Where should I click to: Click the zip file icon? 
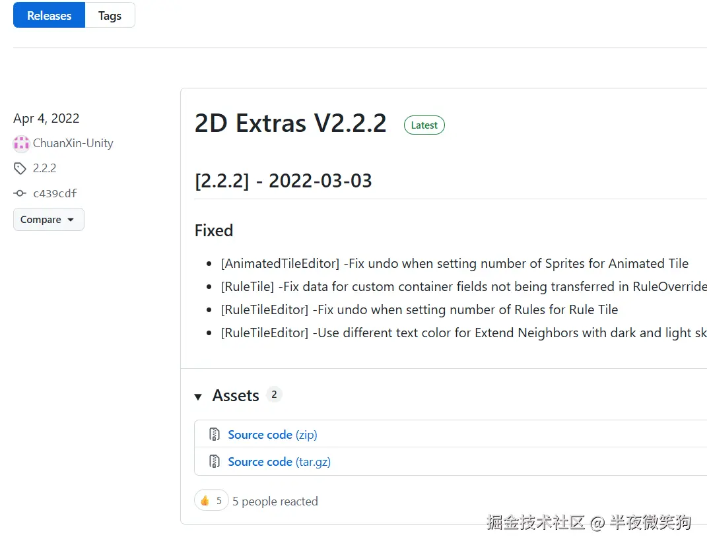pyautogui.click(x=214, y=434)
